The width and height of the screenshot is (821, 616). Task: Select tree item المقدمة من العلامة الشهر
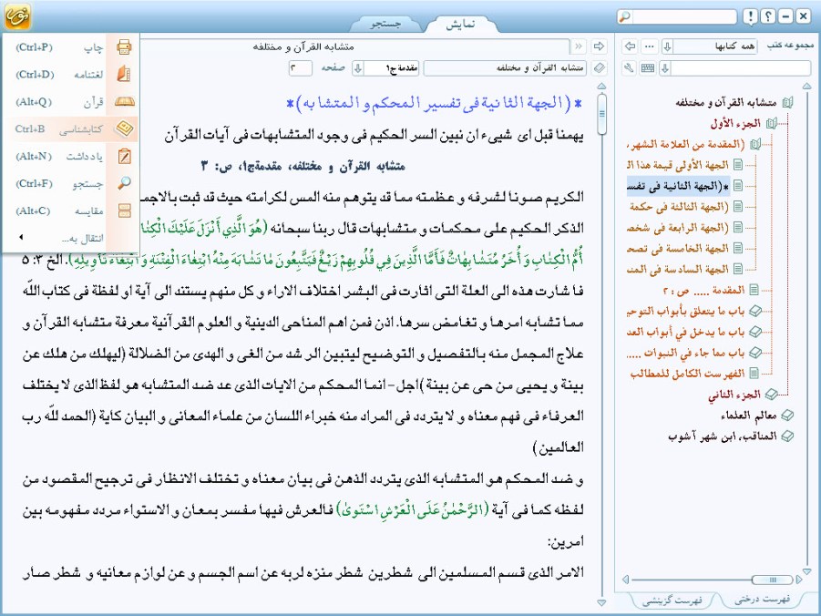[686, 144]
